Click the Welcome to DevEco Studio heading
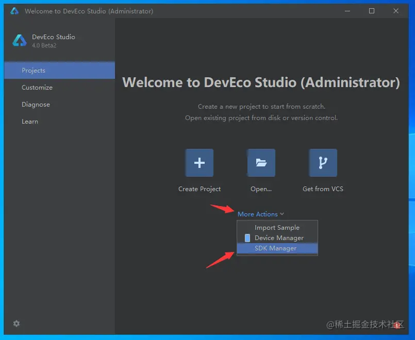The image size is (415, 340). 261,82
